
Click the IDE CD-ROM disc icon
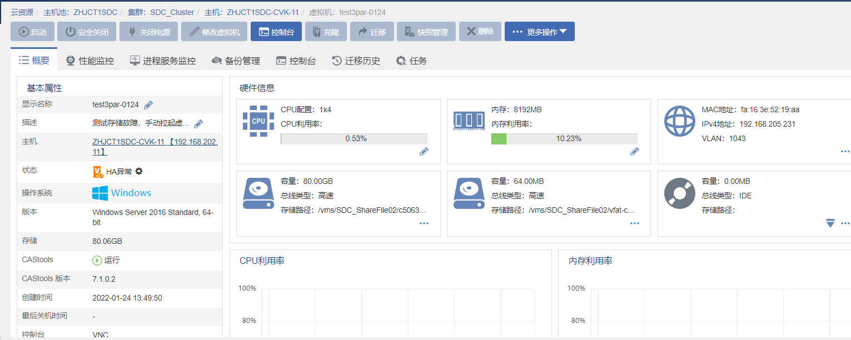680,193
